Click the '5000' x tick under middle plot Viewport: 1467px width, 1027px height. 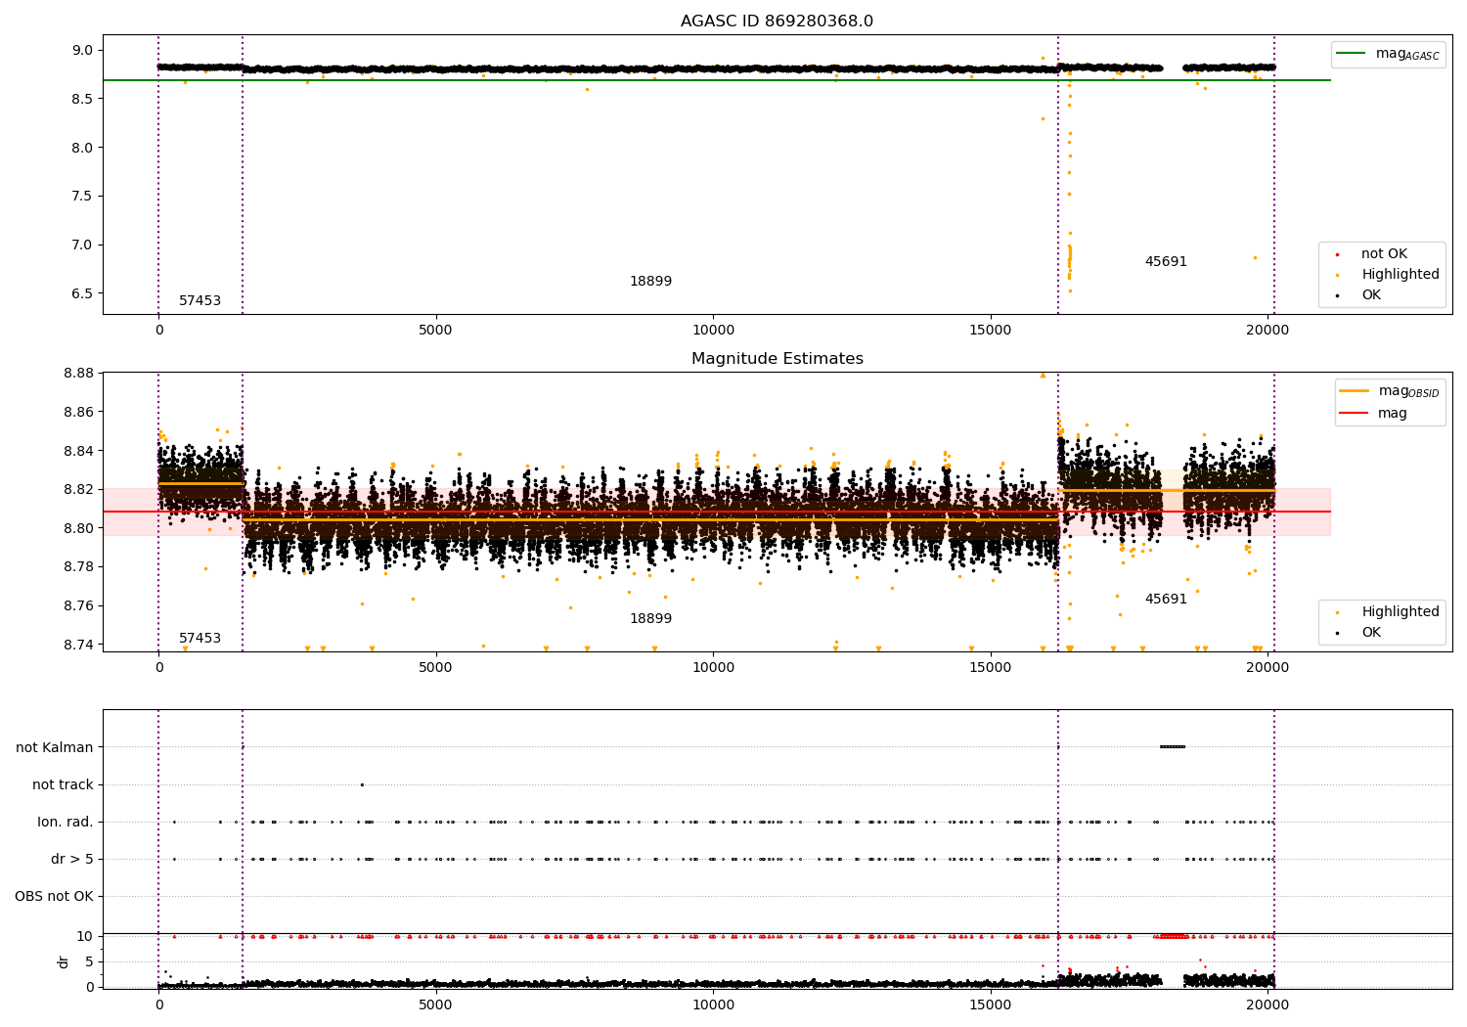(435, 668)
